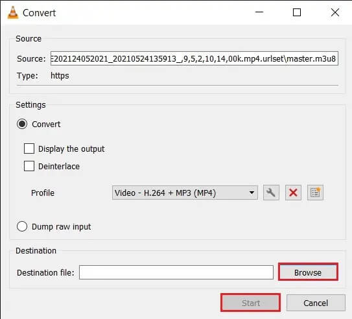
Task: Minimize the Convert window
Action: [259, 12]
